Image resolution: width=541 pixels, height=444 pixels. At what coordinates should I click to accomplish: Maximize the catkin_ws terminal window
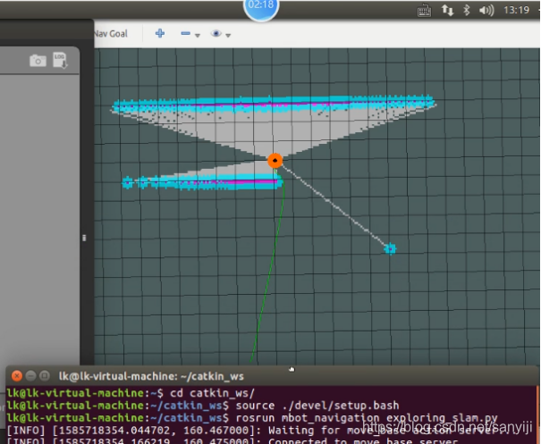(x=45, y=376)
